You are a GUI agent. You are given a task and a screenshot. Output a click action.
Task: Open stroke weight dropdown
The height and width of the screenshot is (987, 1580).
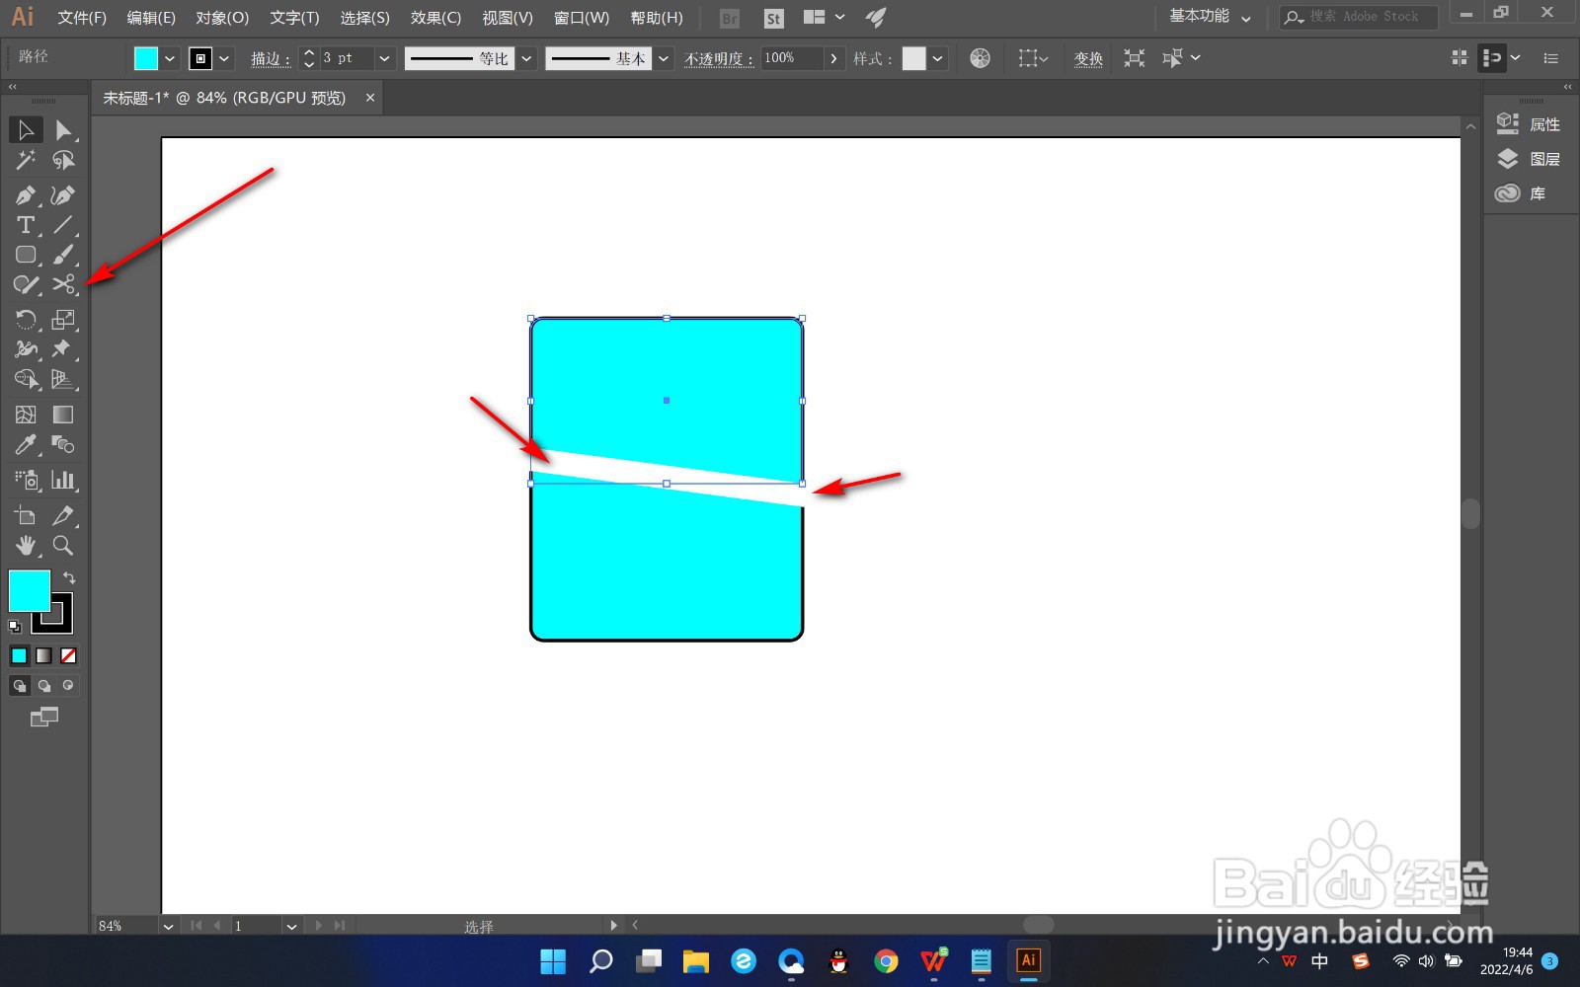pos(384,58)
